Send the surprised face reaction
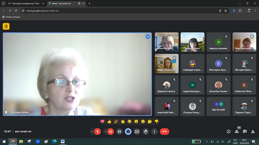This screenshot has height=145, width=259. 136,122
